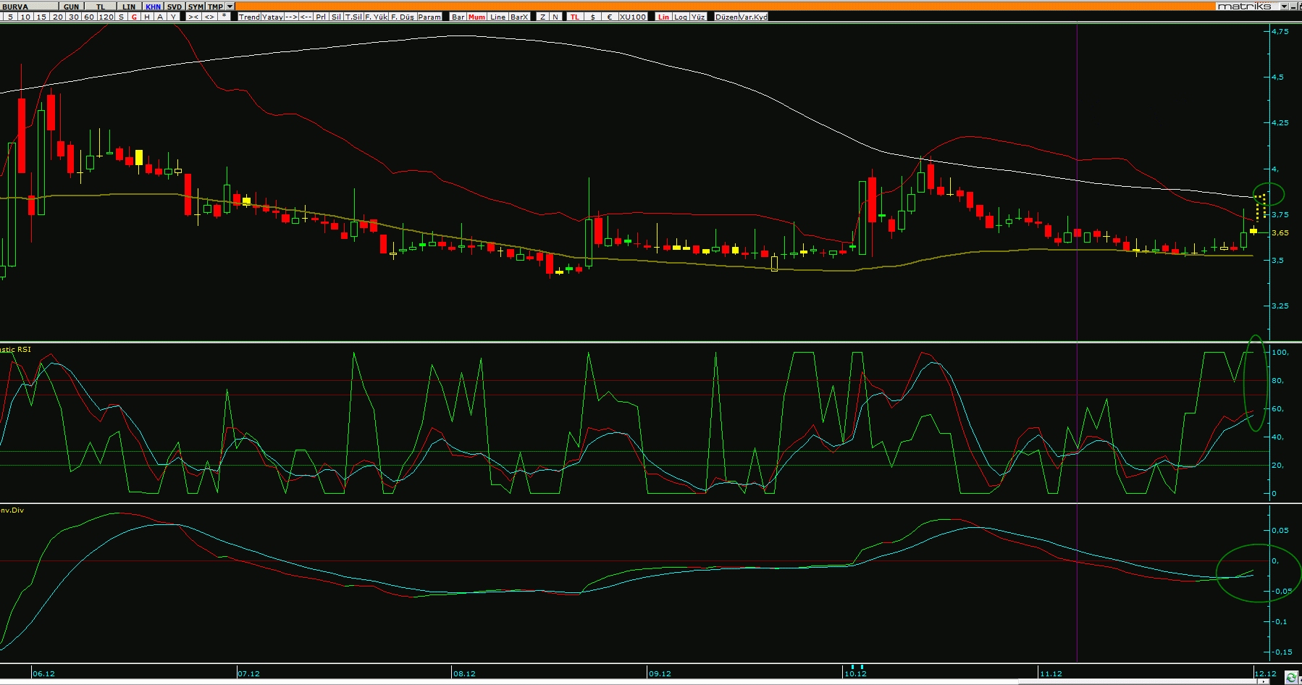The height and width of the screenshot is (685, 1302).
Task: Open dropdown arrow next to TMP
Action: pos(230,7)
